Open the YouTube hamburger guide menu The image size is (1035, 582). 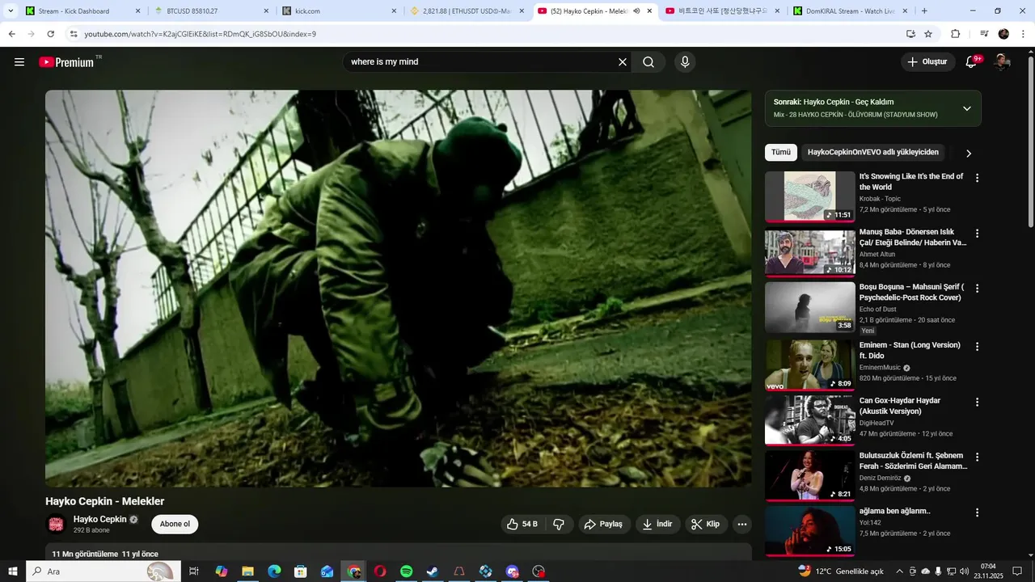(19, 62)
